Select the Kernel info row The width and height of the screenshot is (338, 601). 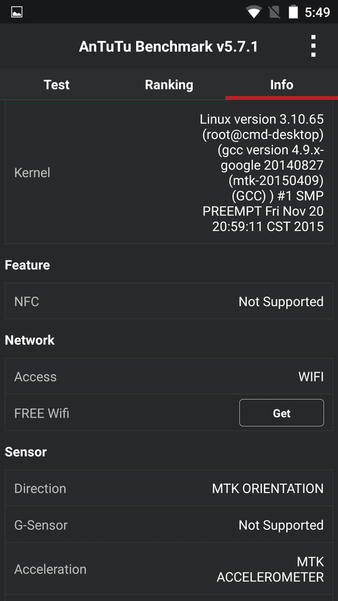(169, 173)
